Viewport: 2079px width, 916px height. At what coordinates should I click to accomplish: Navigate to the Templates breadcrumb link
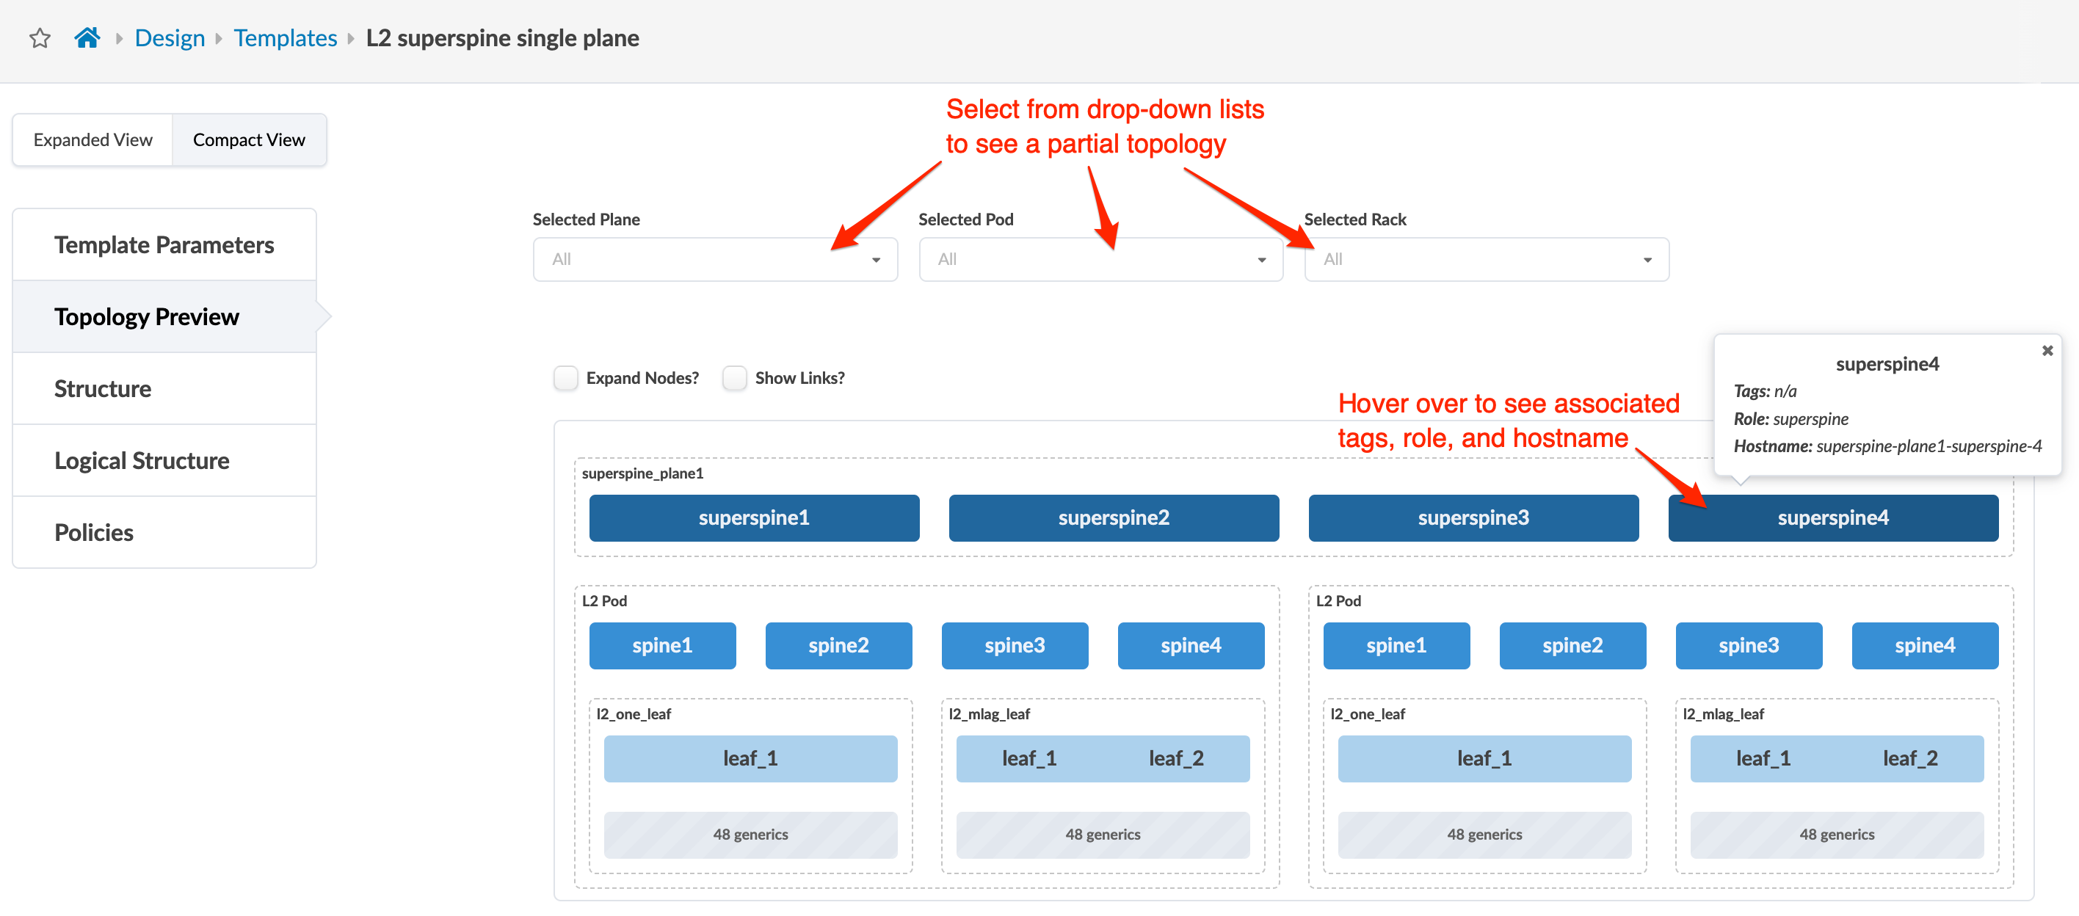click(x=285, y=38)
